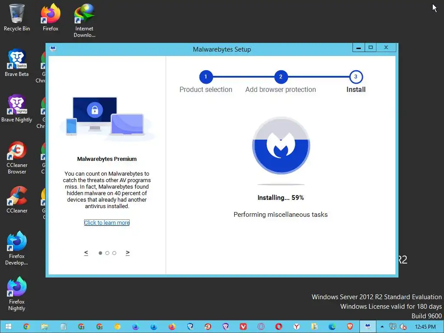Select the second carousel dot
444x333 pixels.
108,253
